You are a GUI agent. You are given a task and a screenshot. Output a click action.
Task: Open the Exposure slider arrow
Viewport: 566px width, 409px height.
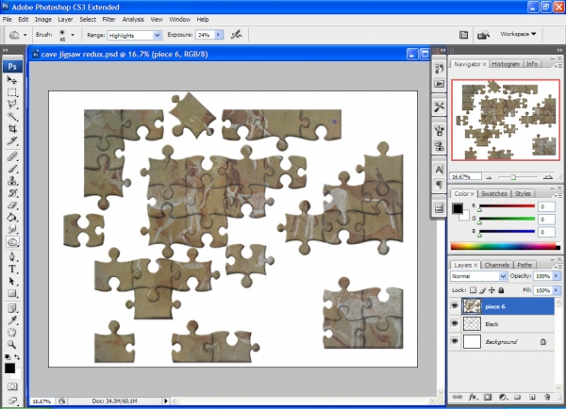219,35
